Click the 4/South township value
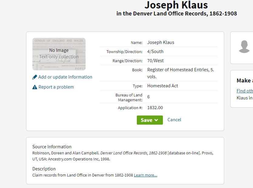This screenshot has height=188, width=253. [155, 52]
